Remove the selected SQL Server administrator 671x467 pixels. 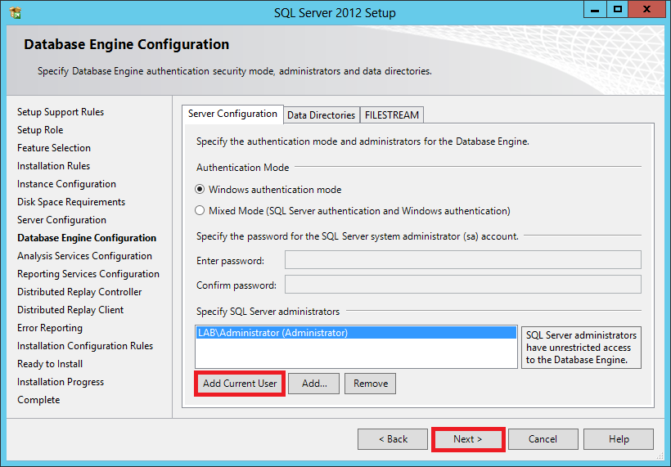coord(370,384)
